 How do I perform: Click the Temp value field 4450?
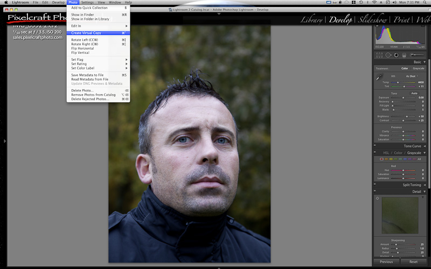[421, 82]
